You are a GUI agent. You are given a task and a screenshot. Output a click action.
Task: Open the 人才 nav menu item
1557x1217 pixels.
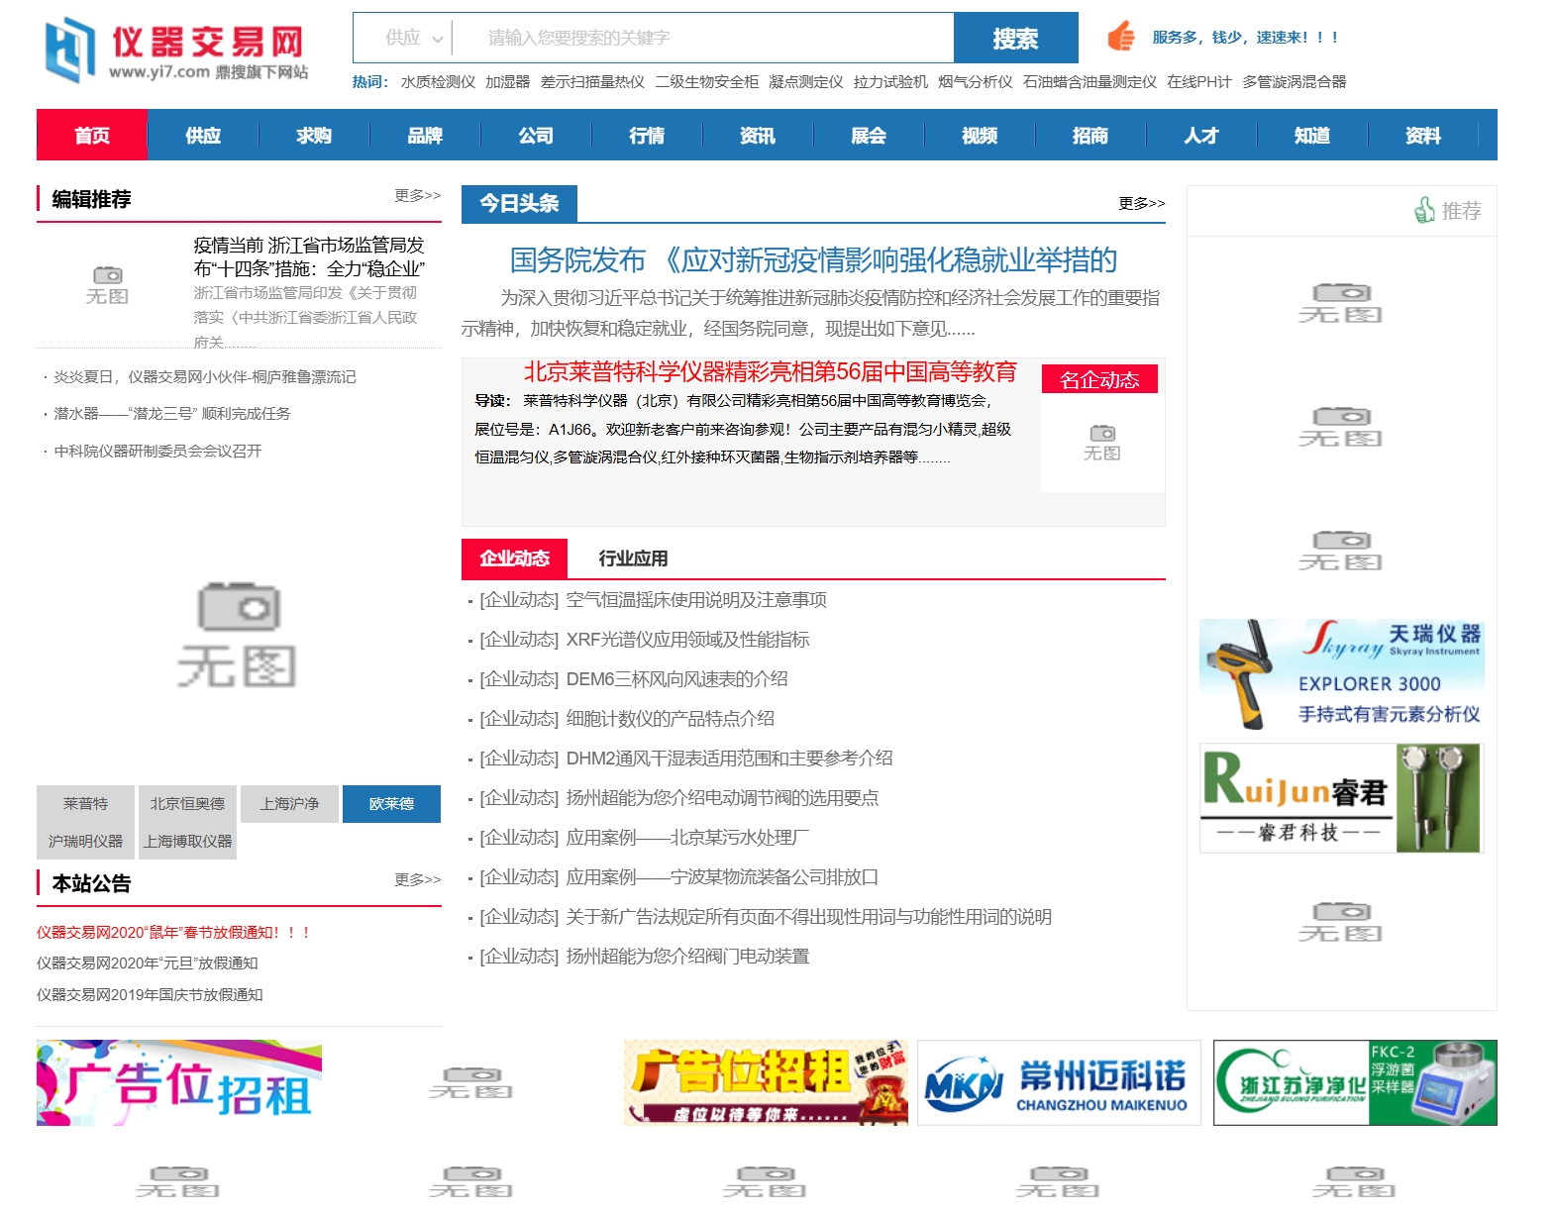[x=1201, y=135]
